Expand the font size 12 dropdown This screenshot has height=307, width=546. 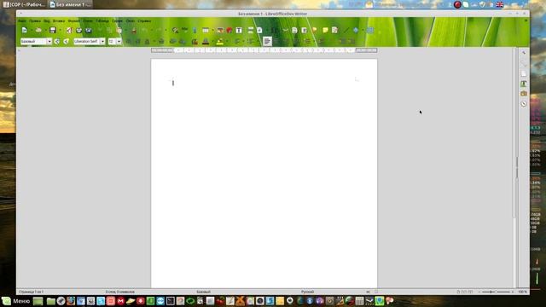point(119,42)
